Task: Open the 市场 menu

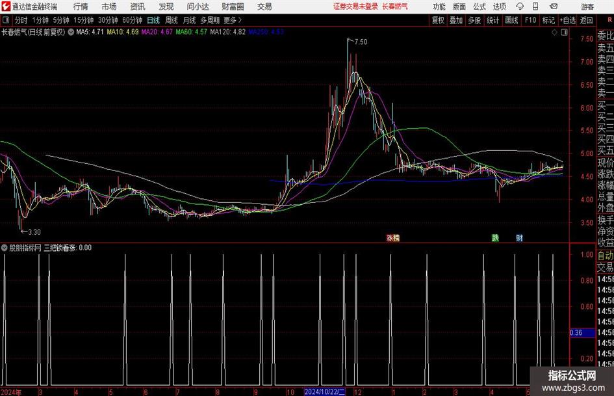Action: pyautogui.click(x=109, y=7)
